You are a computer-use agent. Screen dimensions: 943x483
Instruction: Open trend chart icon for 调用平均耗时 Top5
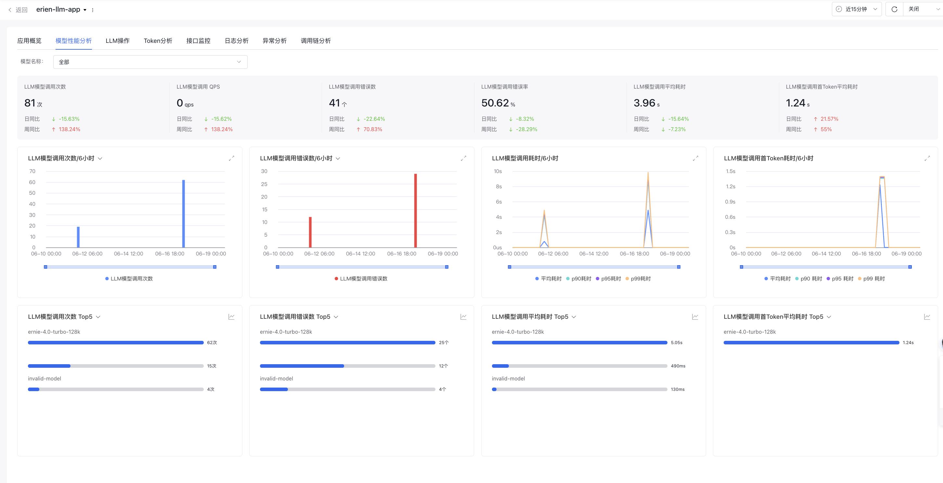695,316
